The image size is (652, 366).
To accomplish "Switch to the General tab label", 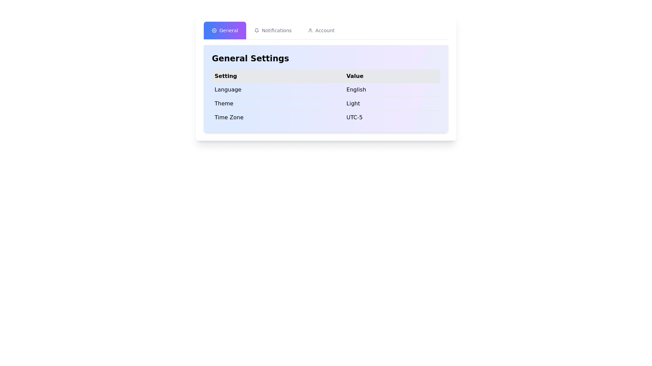I will pos(229,30).
